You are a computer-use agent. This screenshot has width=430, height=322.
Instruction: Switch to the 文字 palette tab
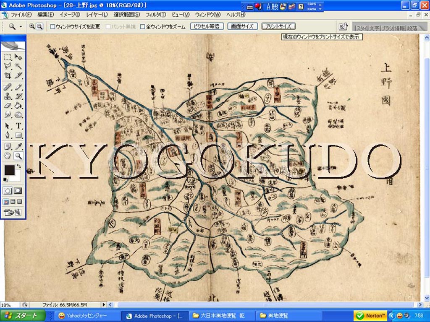pyautogui.click(x=374, y=28)
